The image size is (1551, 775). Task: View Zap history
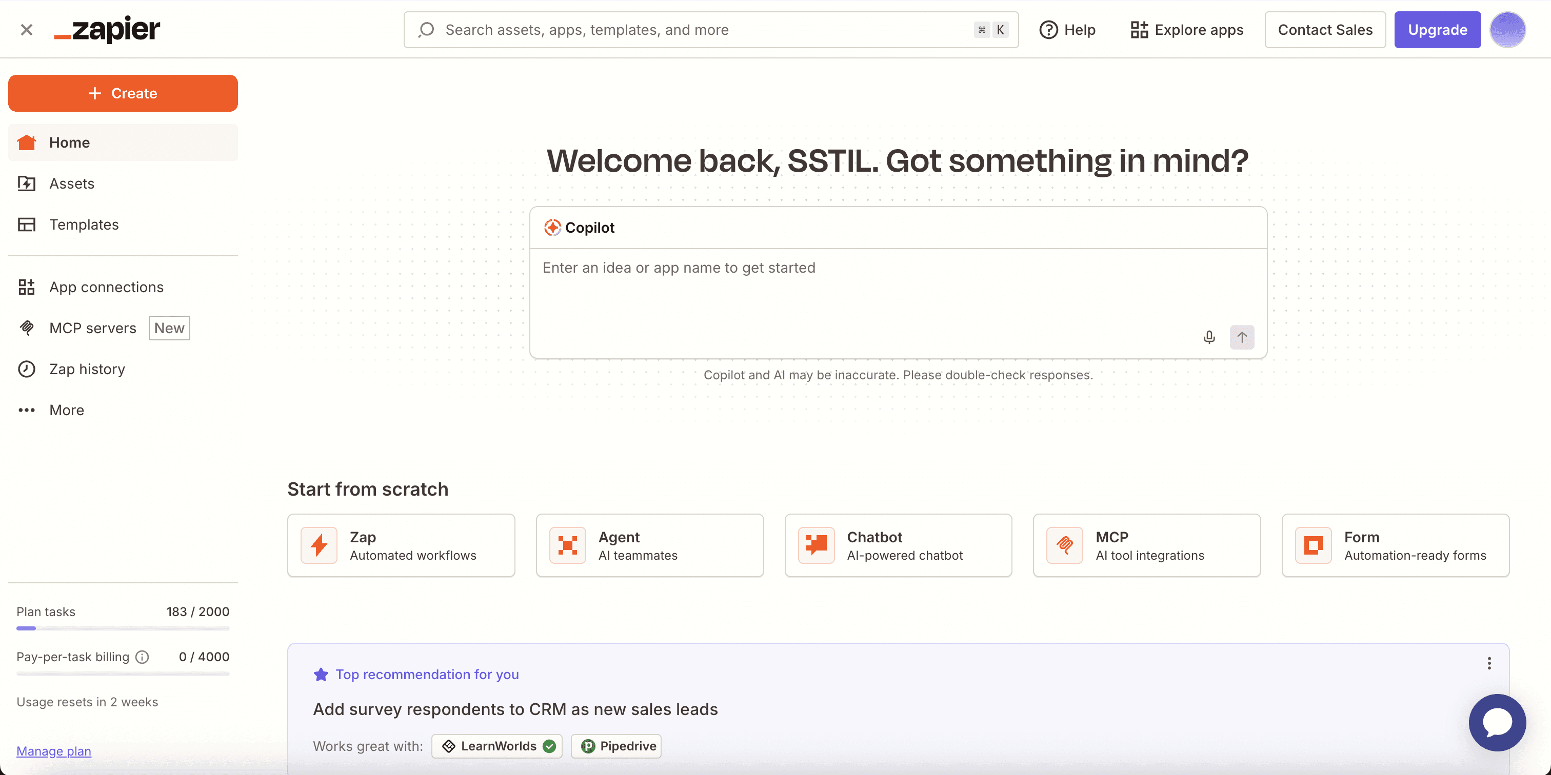pyautogui.click(x=123, y=369)
